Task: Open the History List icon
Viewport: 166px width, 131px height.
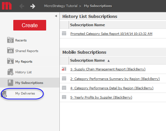Action: 10,72
